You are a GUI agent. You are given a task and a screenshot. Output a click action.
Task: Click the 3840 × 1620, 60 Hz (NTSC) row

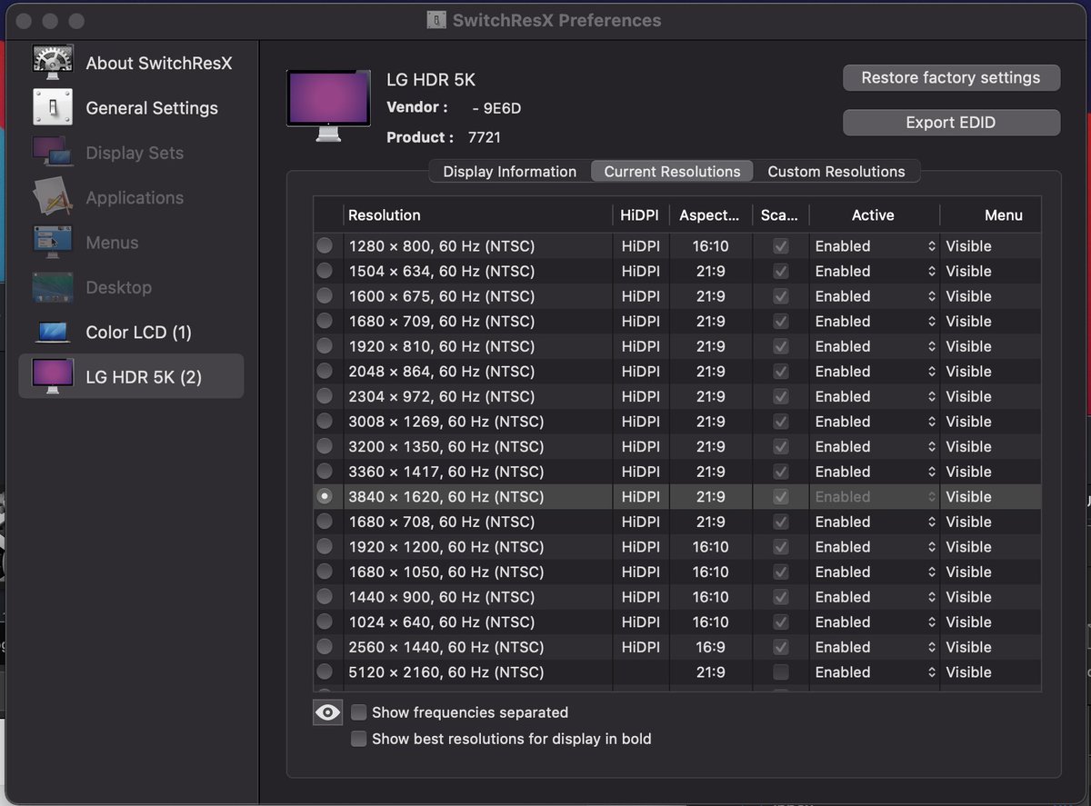(x=677, y=497)
